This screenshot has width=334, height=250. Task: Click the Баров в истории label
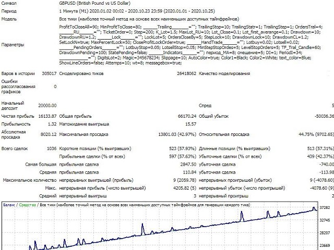pyautogui.click(x=18, y=74)
